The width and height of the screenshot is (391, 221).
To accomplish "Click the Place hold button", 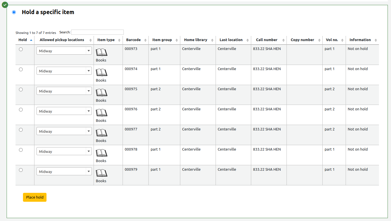I will (x=34, y=197).
